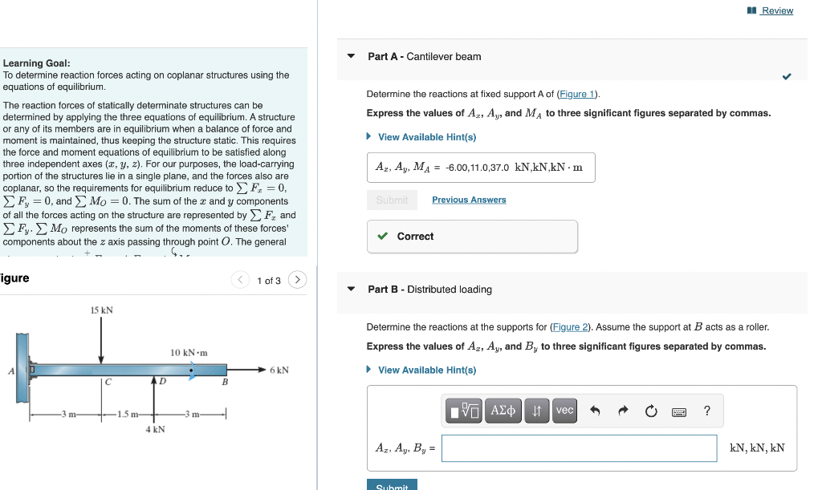822x490 pixels.
Task: Click the answer input field for Part B
Action: tap(580, 448)
